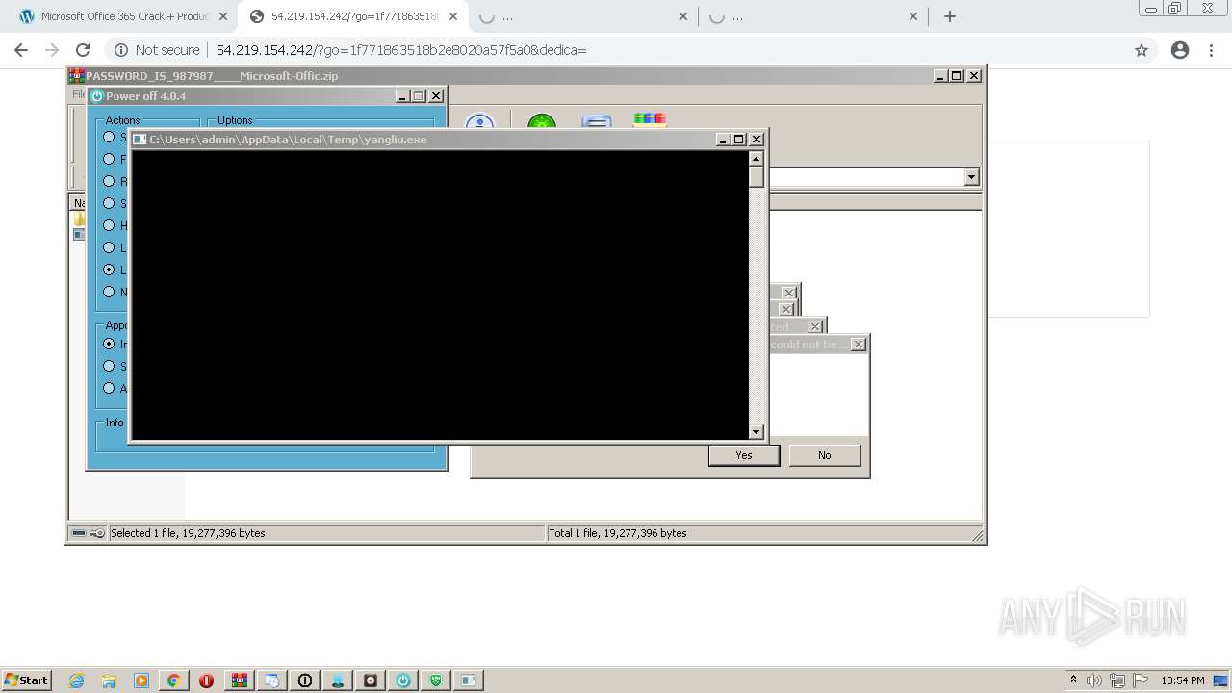Switch to console window taskbar button

468,680
